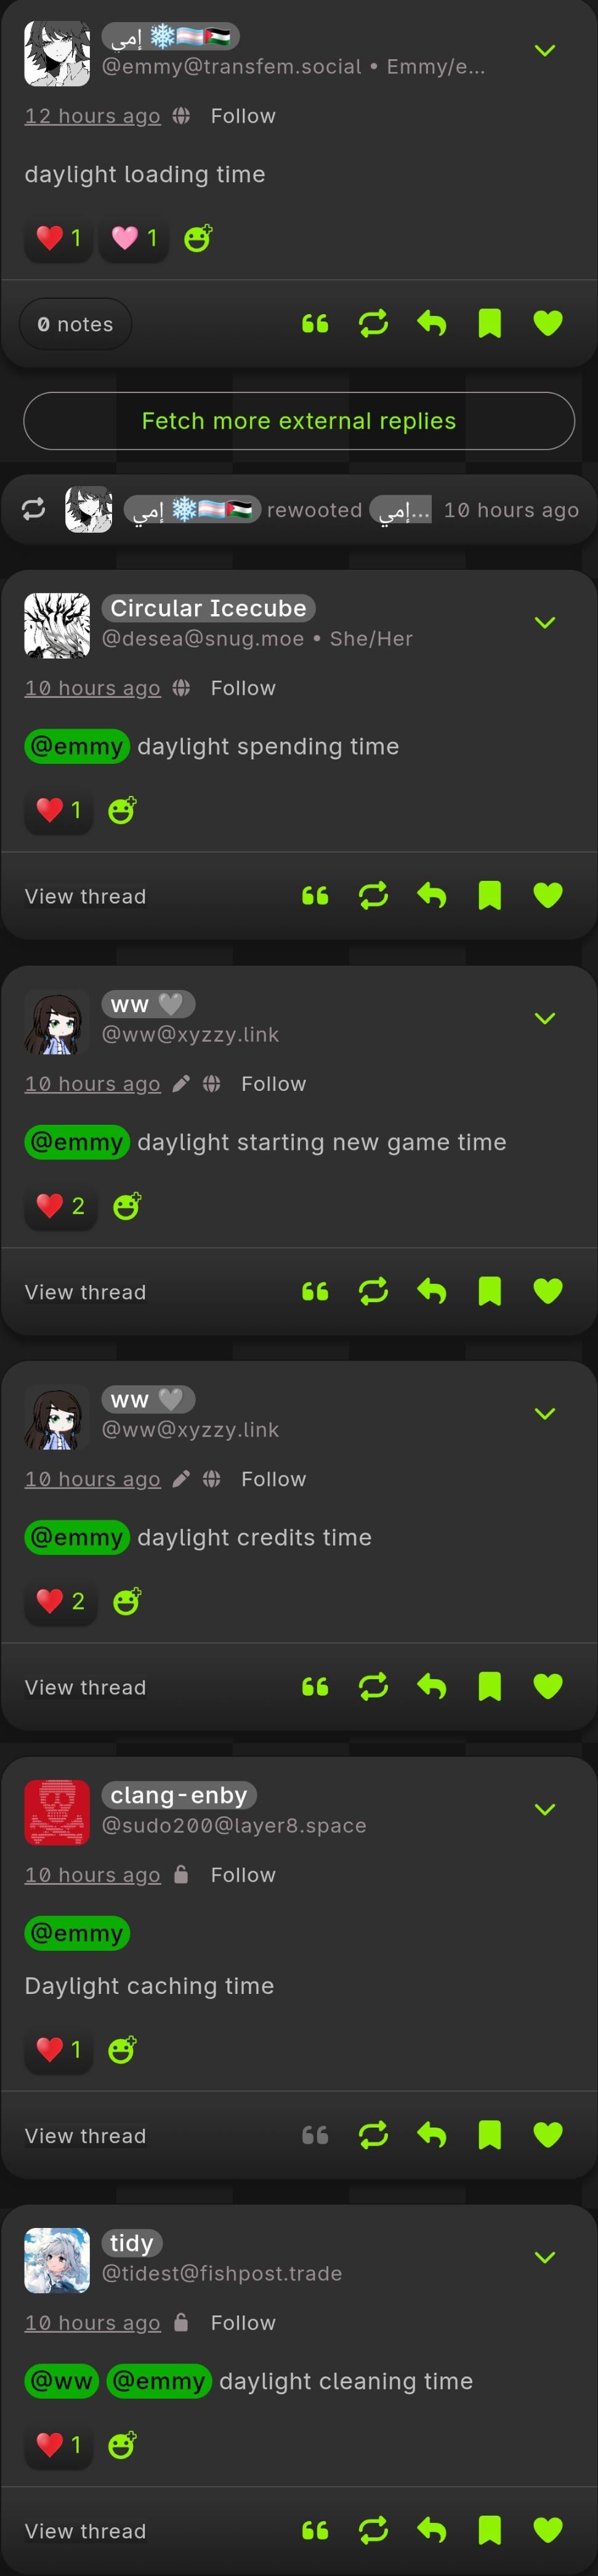Open the @emmy mention in daylight credits post
The height and width of the screenshot is (2576, 598).
coord(77,1537)
